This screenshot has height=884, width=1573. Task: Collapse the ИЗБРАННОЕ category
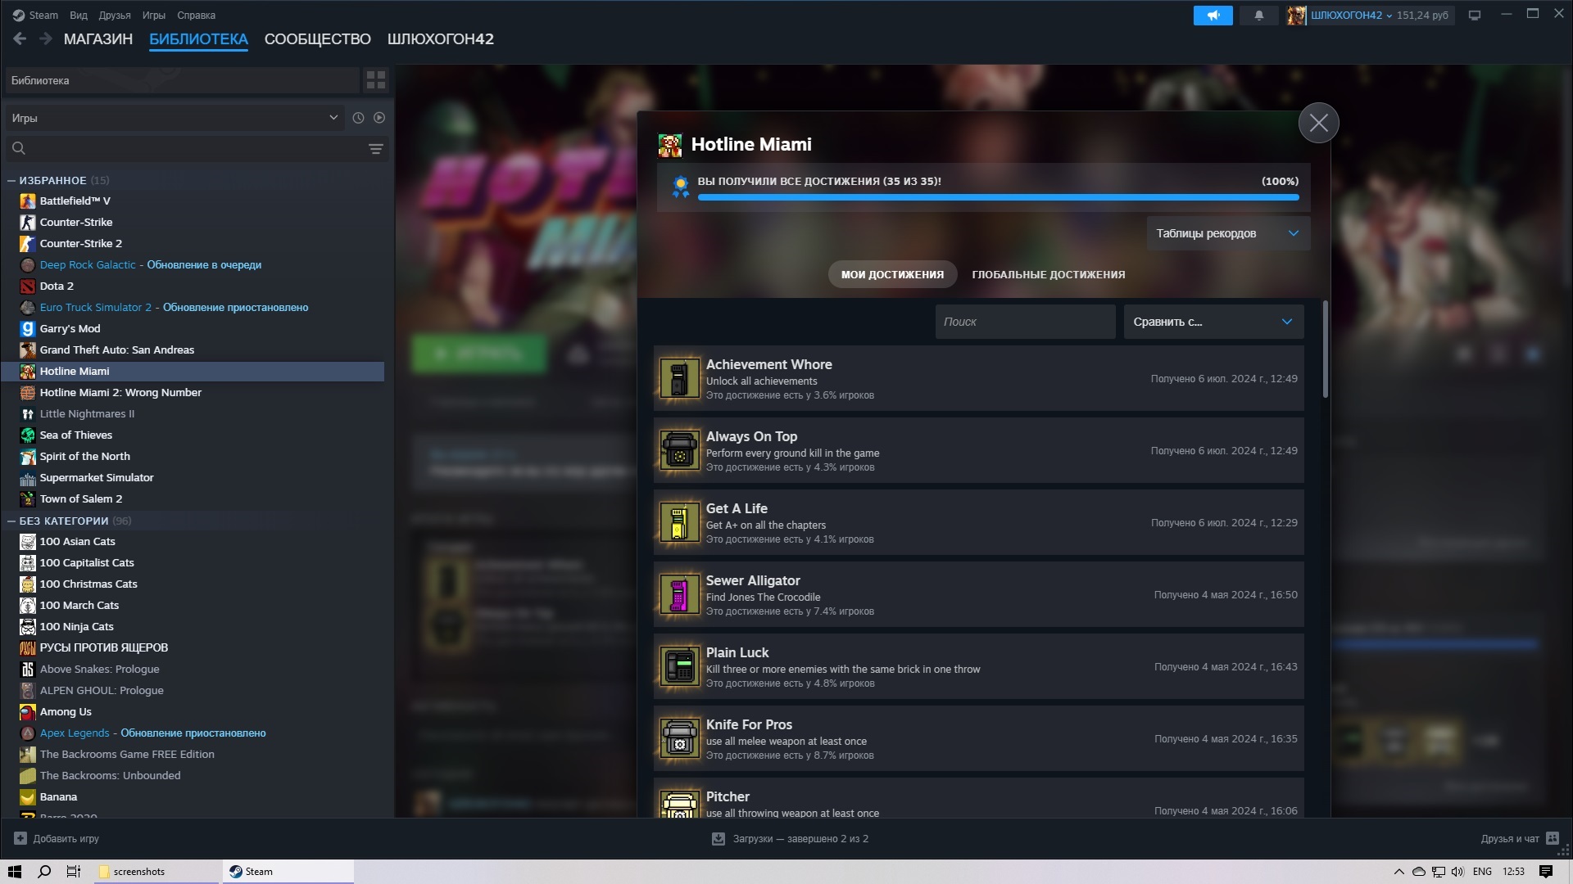coord(11,180)
